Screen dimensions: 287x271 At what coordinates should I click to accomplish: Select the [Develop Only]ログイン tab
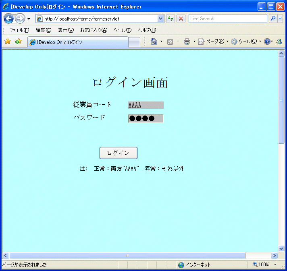pos(77,42)
